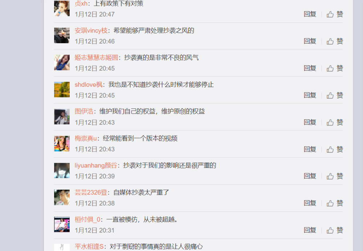Image resolution: width=363 pixels, height=251 pixels.
Task: Reply to 安琪vincy枝's comment
Action: point(310,41)
